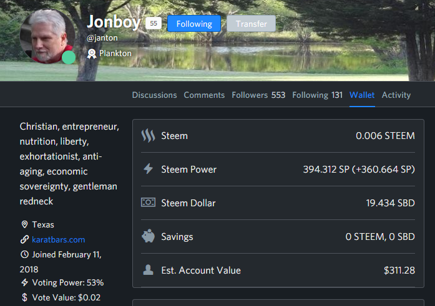This screenshot has height=306, width=435.
Task: Click the Plankton rank label
Action: coord(115,53)
